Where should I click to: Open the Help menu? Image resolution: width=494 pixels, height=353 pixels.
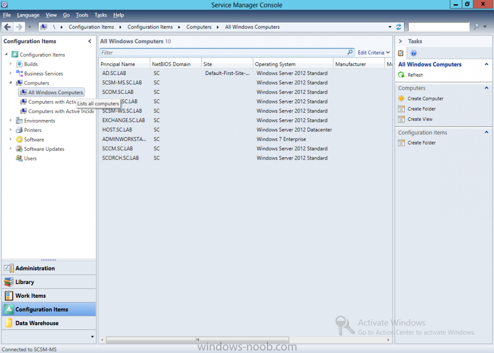click(119, 15)
